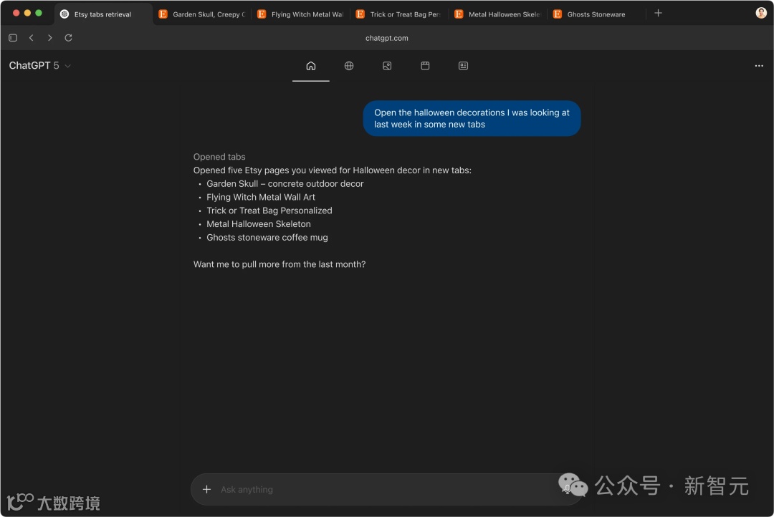The width and height of the screenshot is (774, 517).
Task: Open the three-dot more options menu
Action: (759, 66)
